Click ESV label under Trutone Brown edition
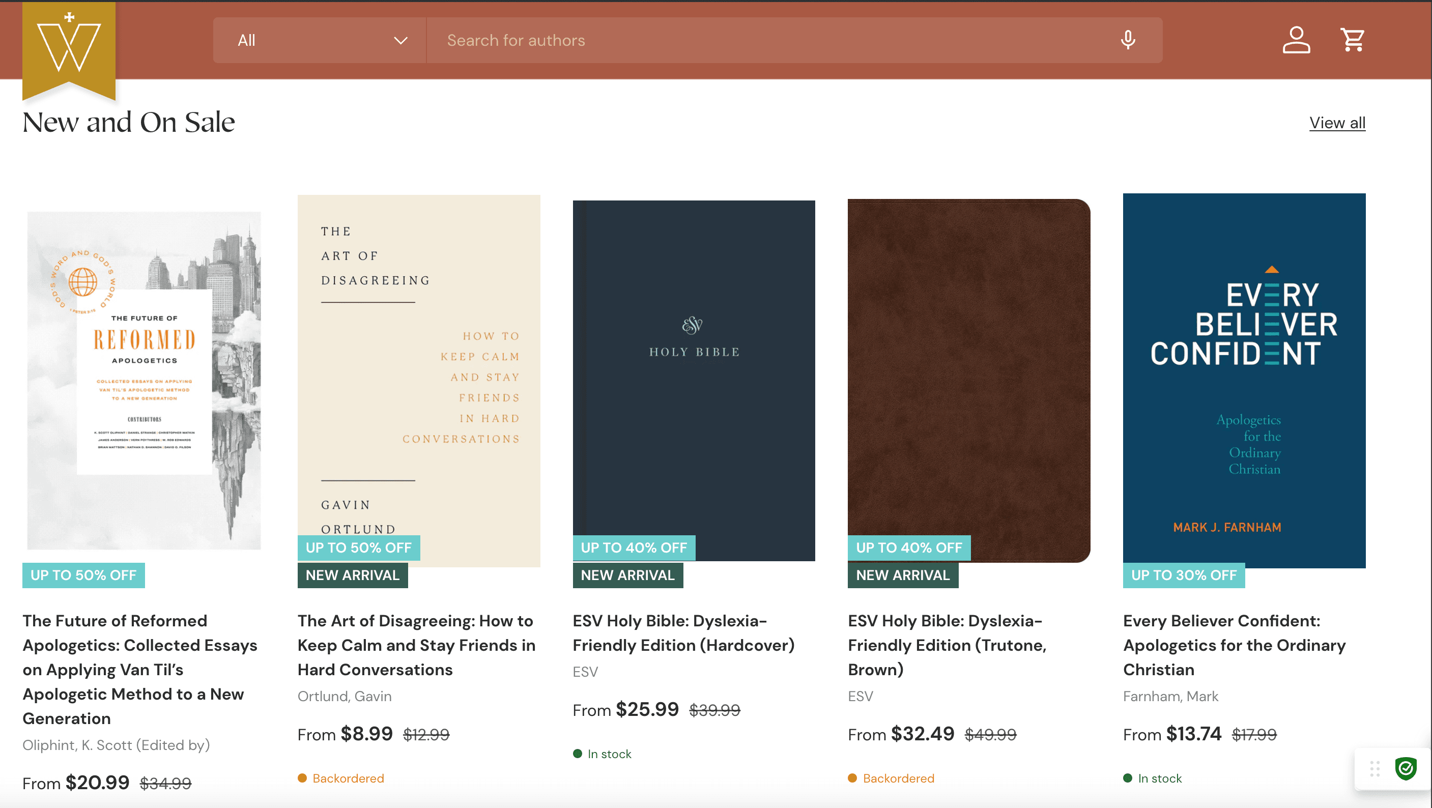The width and height of the screenshot is (1432, 808). click(861, 696)
